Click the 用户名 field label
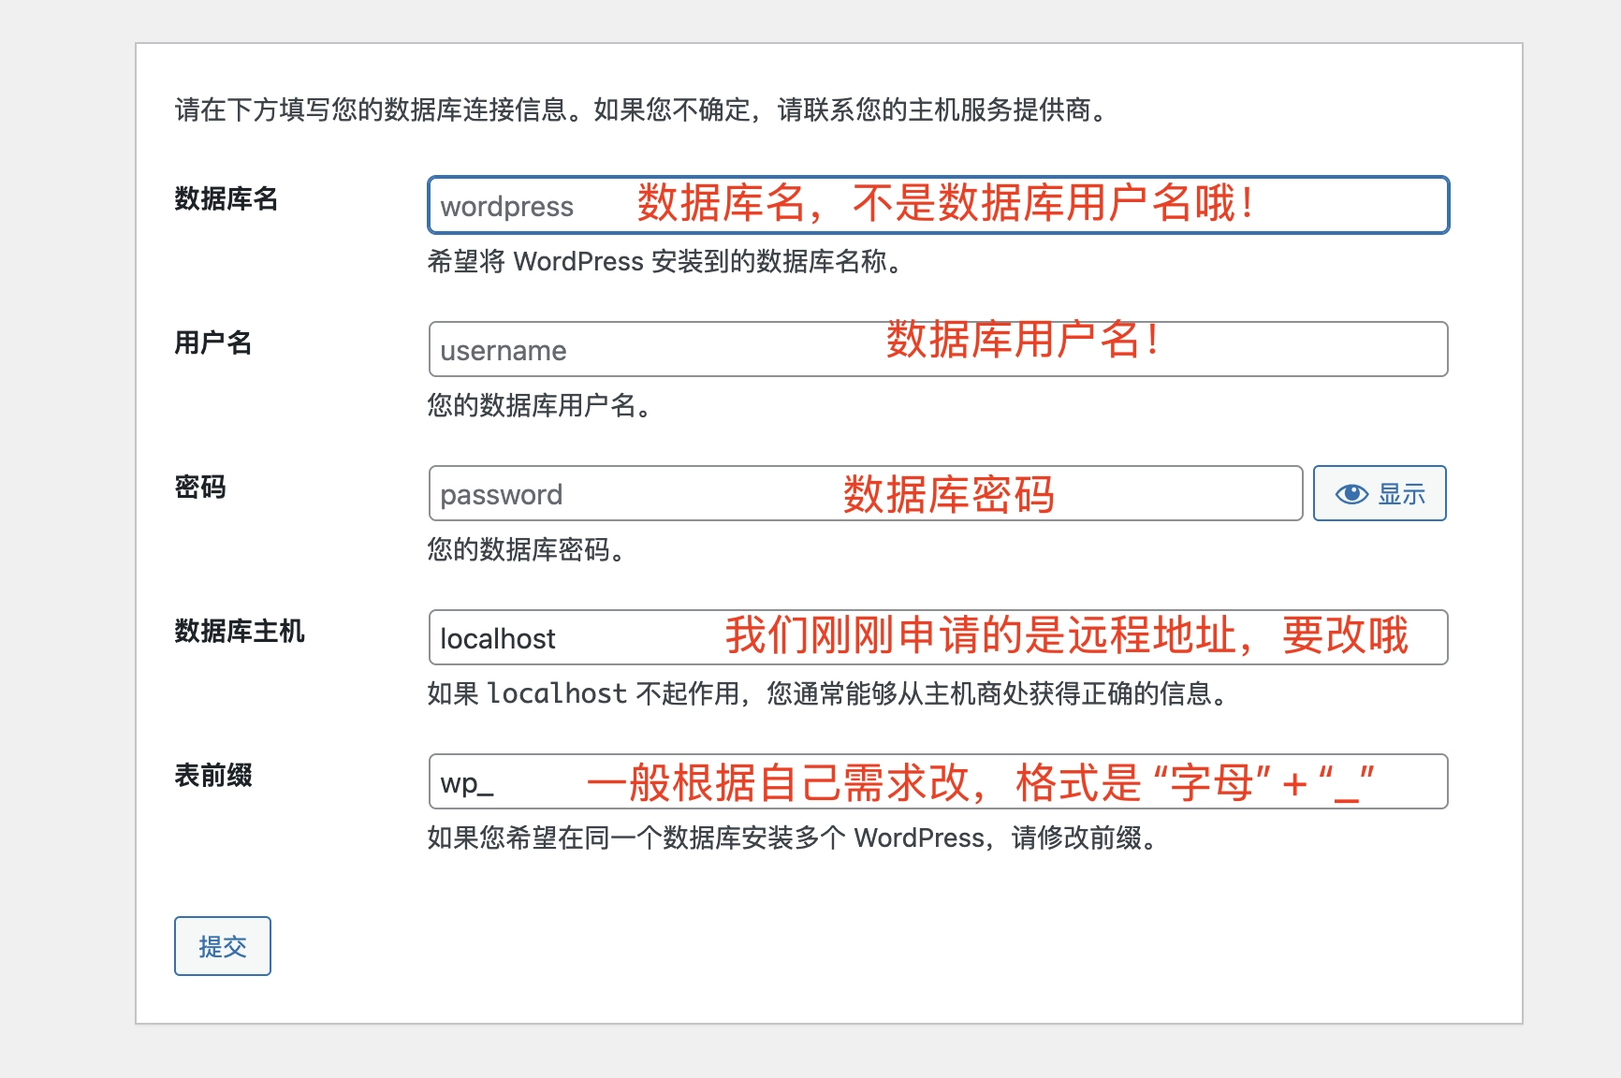This screenshot has width=1621, height=1078. 212,343
